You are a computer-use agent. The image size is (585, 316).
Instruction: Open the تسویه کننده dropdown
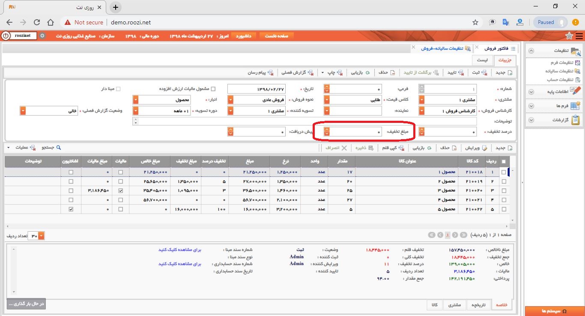tap(230, 111)
